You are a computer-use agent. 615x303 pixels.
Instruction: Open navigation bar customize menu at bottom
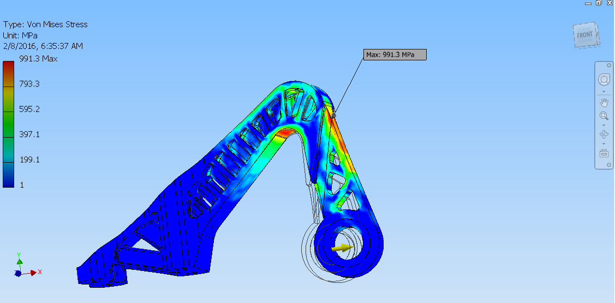point(609,165)
